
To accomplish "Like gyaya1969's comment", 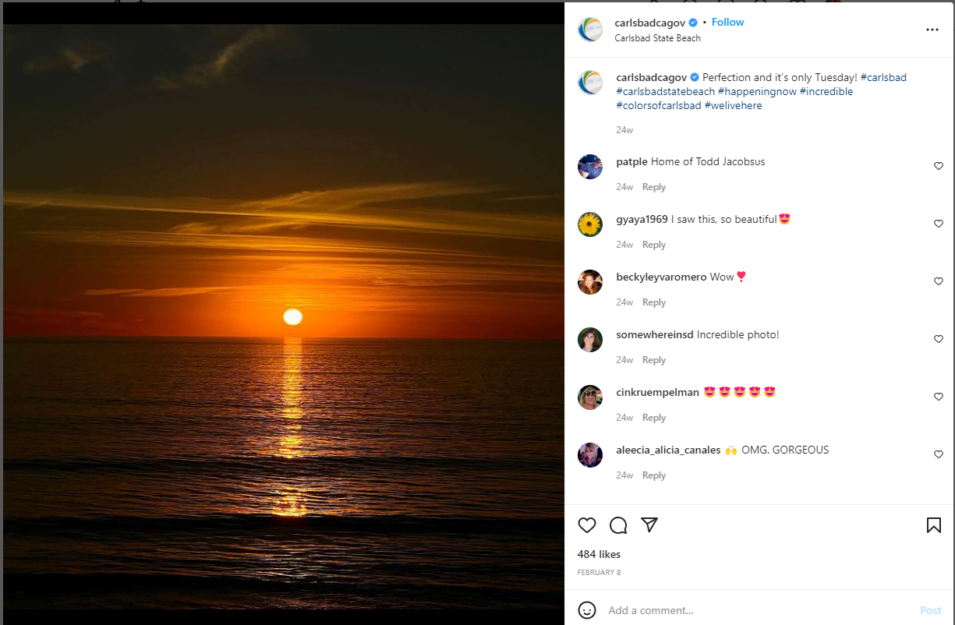I will [939, 224].
